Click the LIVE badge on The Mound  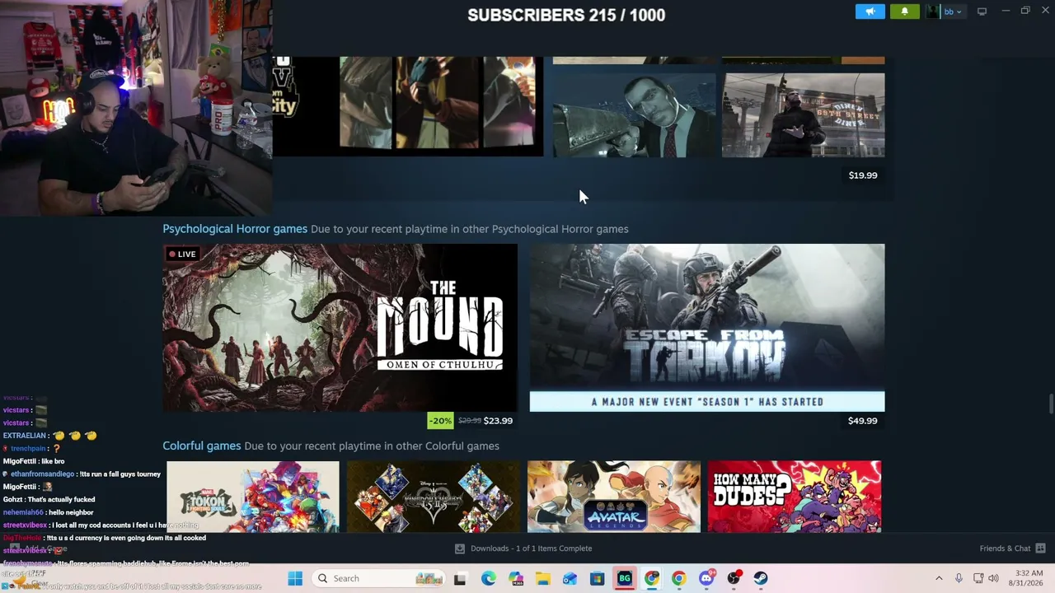pos(182,254)
